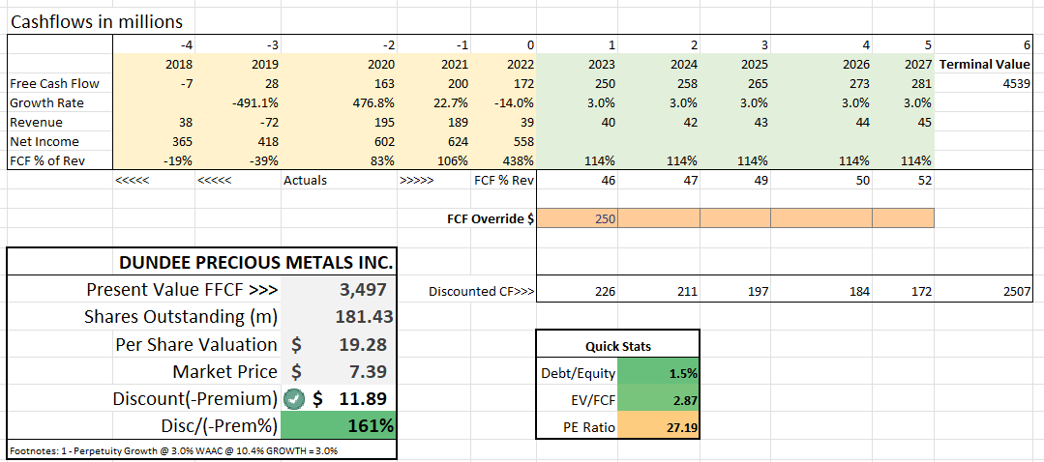Select the Quick Stats header cell
Image resolution: width=1044 pixels, height=462 pixels.
click(618, 346)
